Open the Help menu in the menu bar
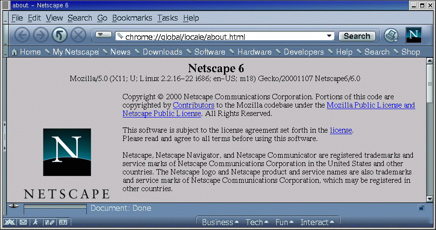Image resolution: width=436 pixels, height=230 pixels. click(191, 18)
